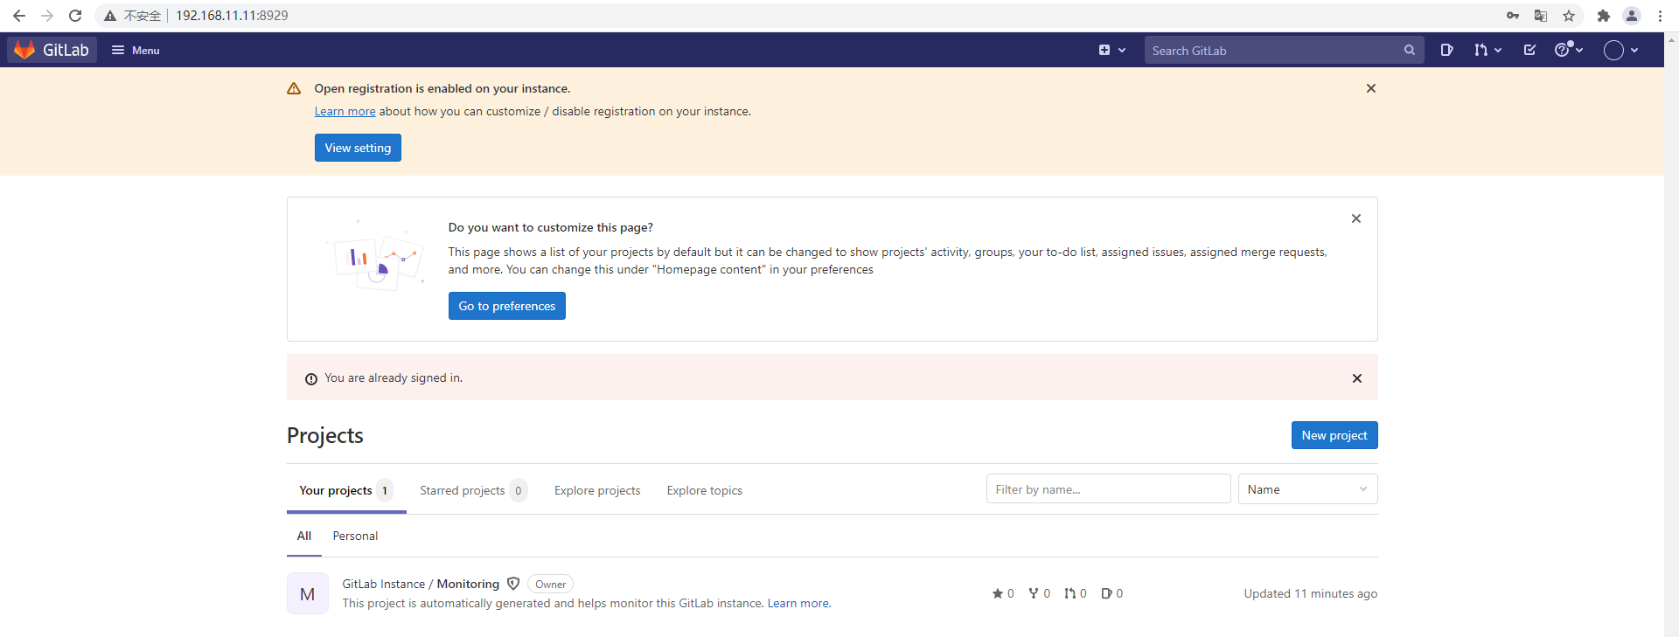Open the user avatar dropdown menu
The height and width of the screenshot is (637, 1679).
coord(1620,50)
